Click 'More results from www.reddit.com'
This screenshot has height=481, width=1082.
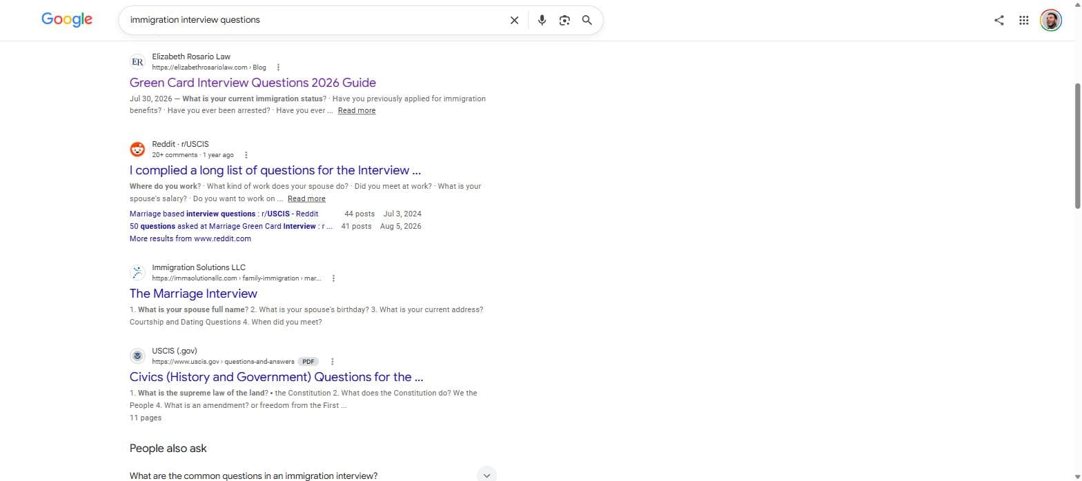(190, 238)
